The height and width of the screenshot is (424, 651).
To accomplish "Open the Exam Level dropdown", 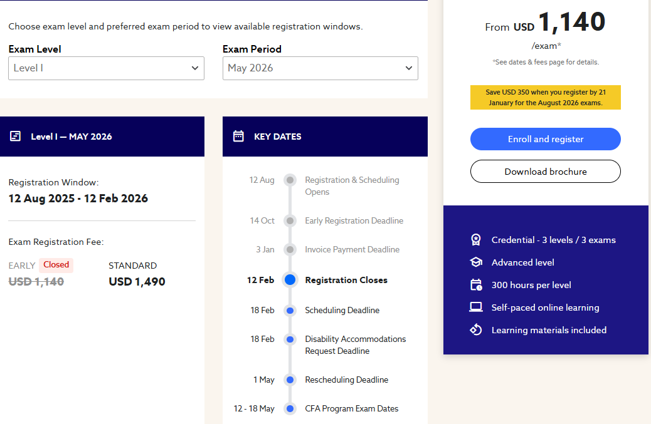I will click(106, 68).
